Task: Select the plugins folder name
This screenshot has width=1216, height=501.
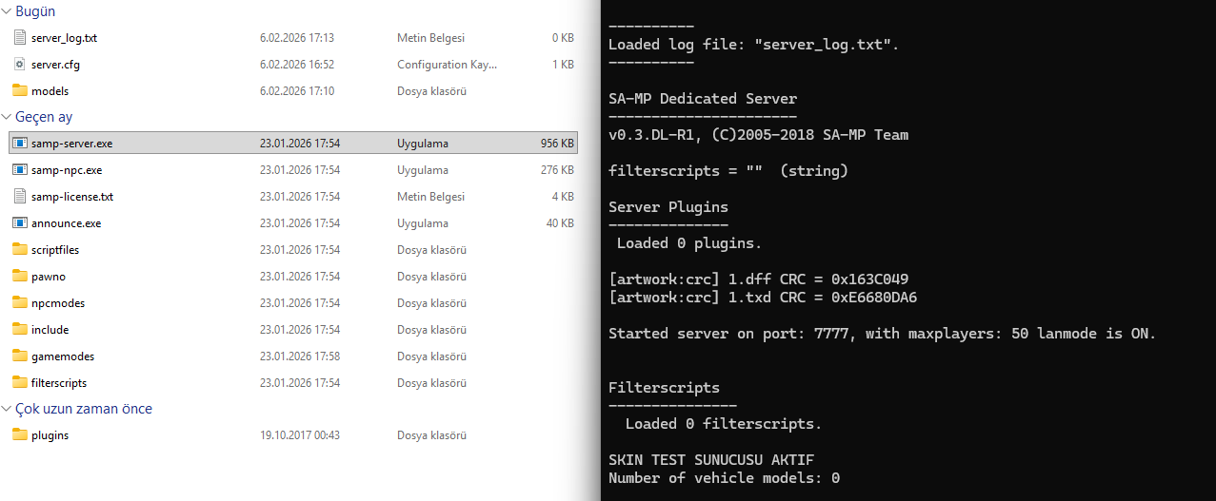Action: (50, 435)
